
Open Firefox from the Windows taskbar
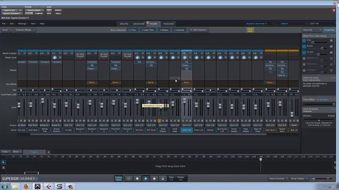coord(26,186)
